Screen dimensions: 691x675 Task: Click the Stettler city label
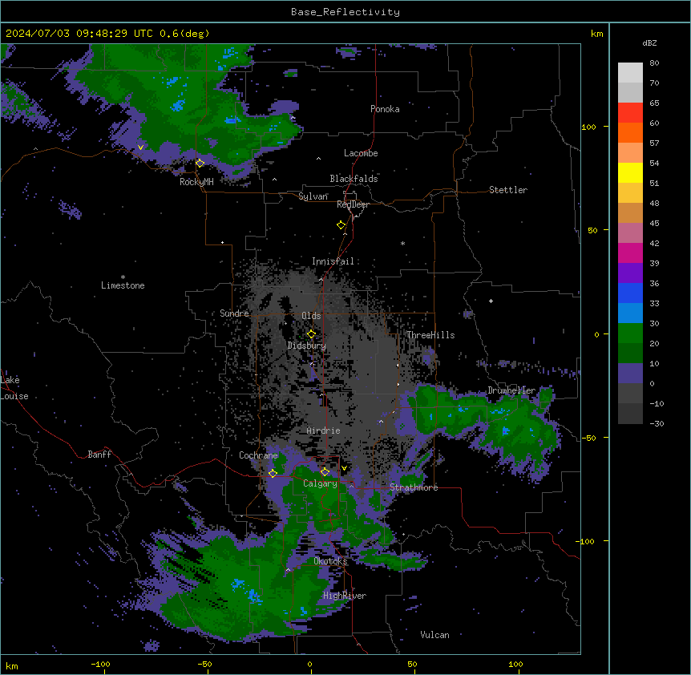(x=507, y=190)
